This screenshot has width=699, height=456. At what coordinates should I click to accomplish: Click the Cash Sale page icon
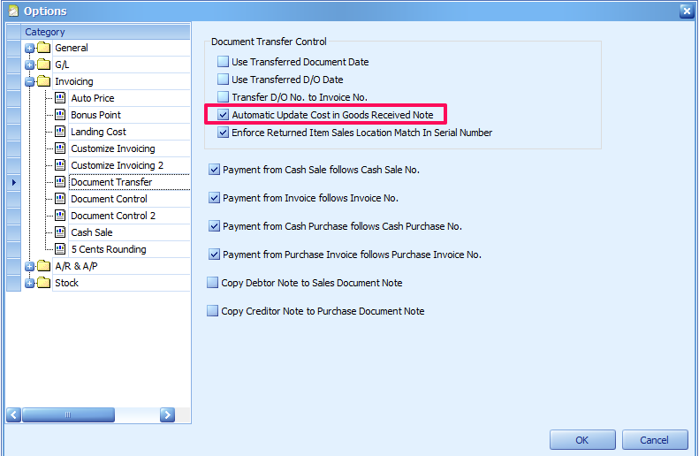61,232
